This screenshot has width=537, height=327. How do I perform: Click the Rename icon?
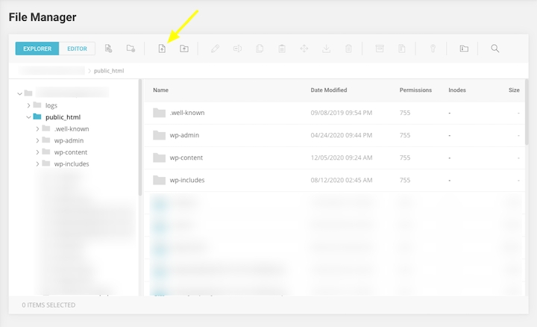(237, 49)
